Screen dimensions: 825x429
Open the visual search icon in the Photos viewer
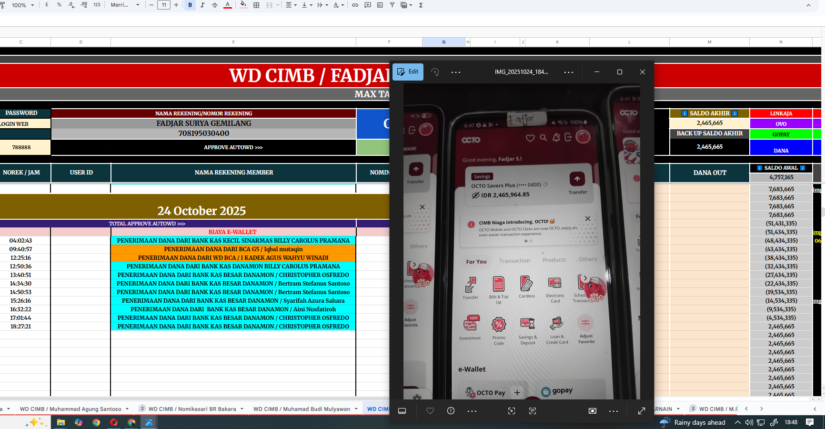pyautogui.click(x=512, y=411)
